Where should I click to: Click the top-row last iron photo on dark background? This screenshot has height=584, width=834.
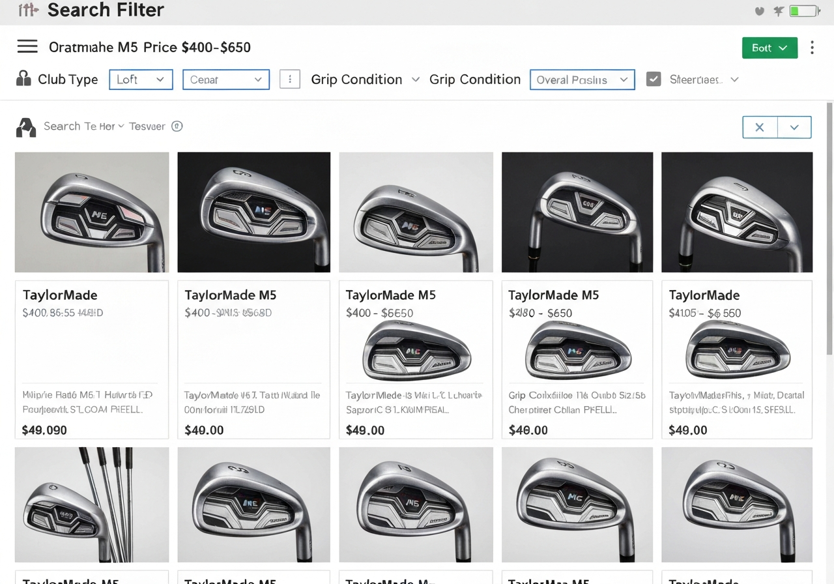point(737,212)
